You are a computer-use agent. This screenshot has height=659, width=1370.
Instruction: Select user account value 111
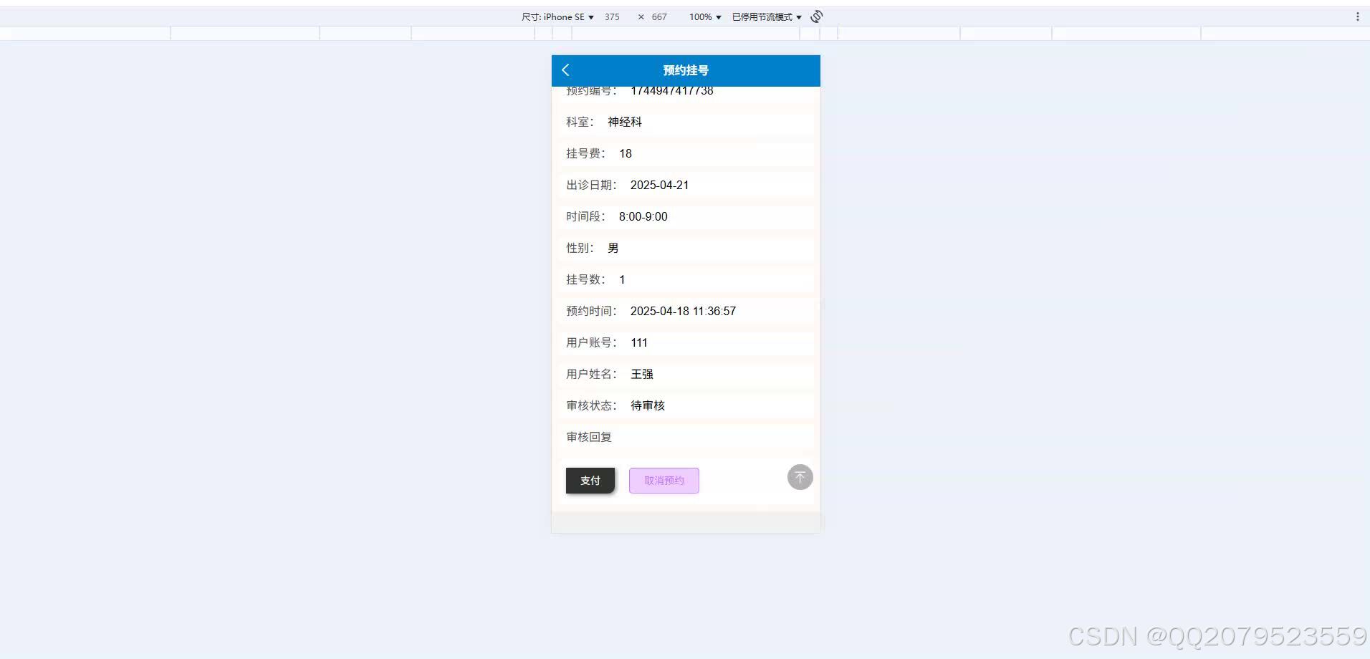tap(639, 342)
